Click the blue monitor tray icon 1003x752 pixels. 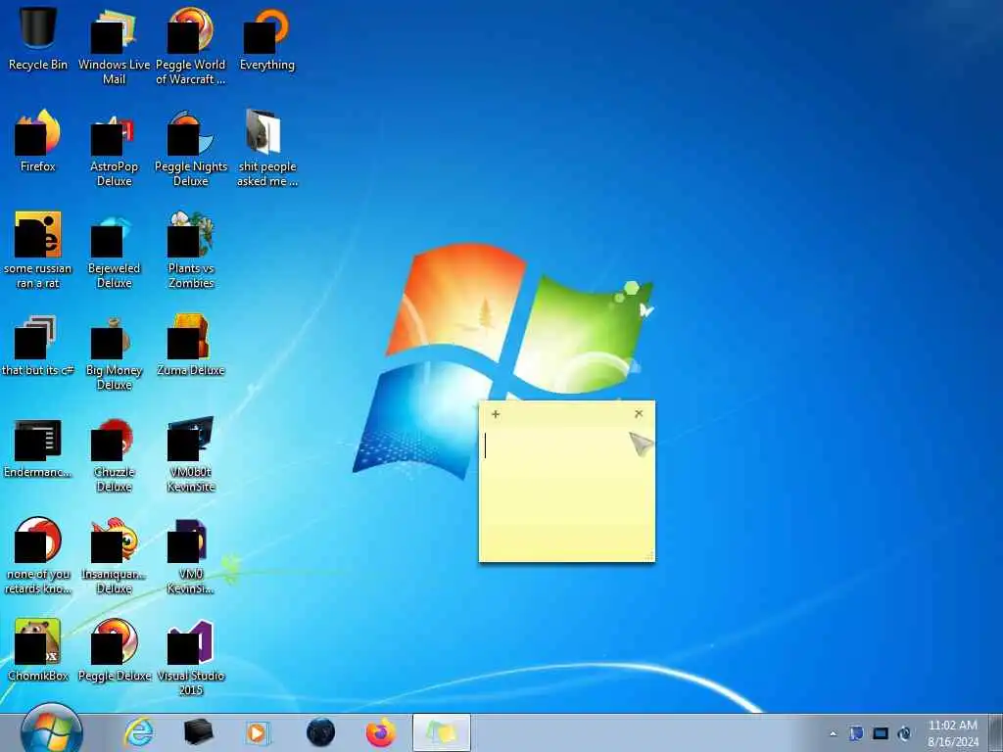(881, 733)
